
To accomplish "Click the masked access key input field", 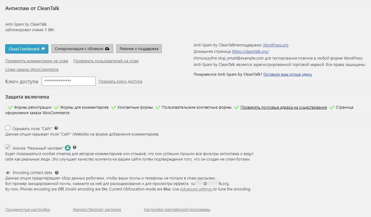I will [x=69, y=81].
